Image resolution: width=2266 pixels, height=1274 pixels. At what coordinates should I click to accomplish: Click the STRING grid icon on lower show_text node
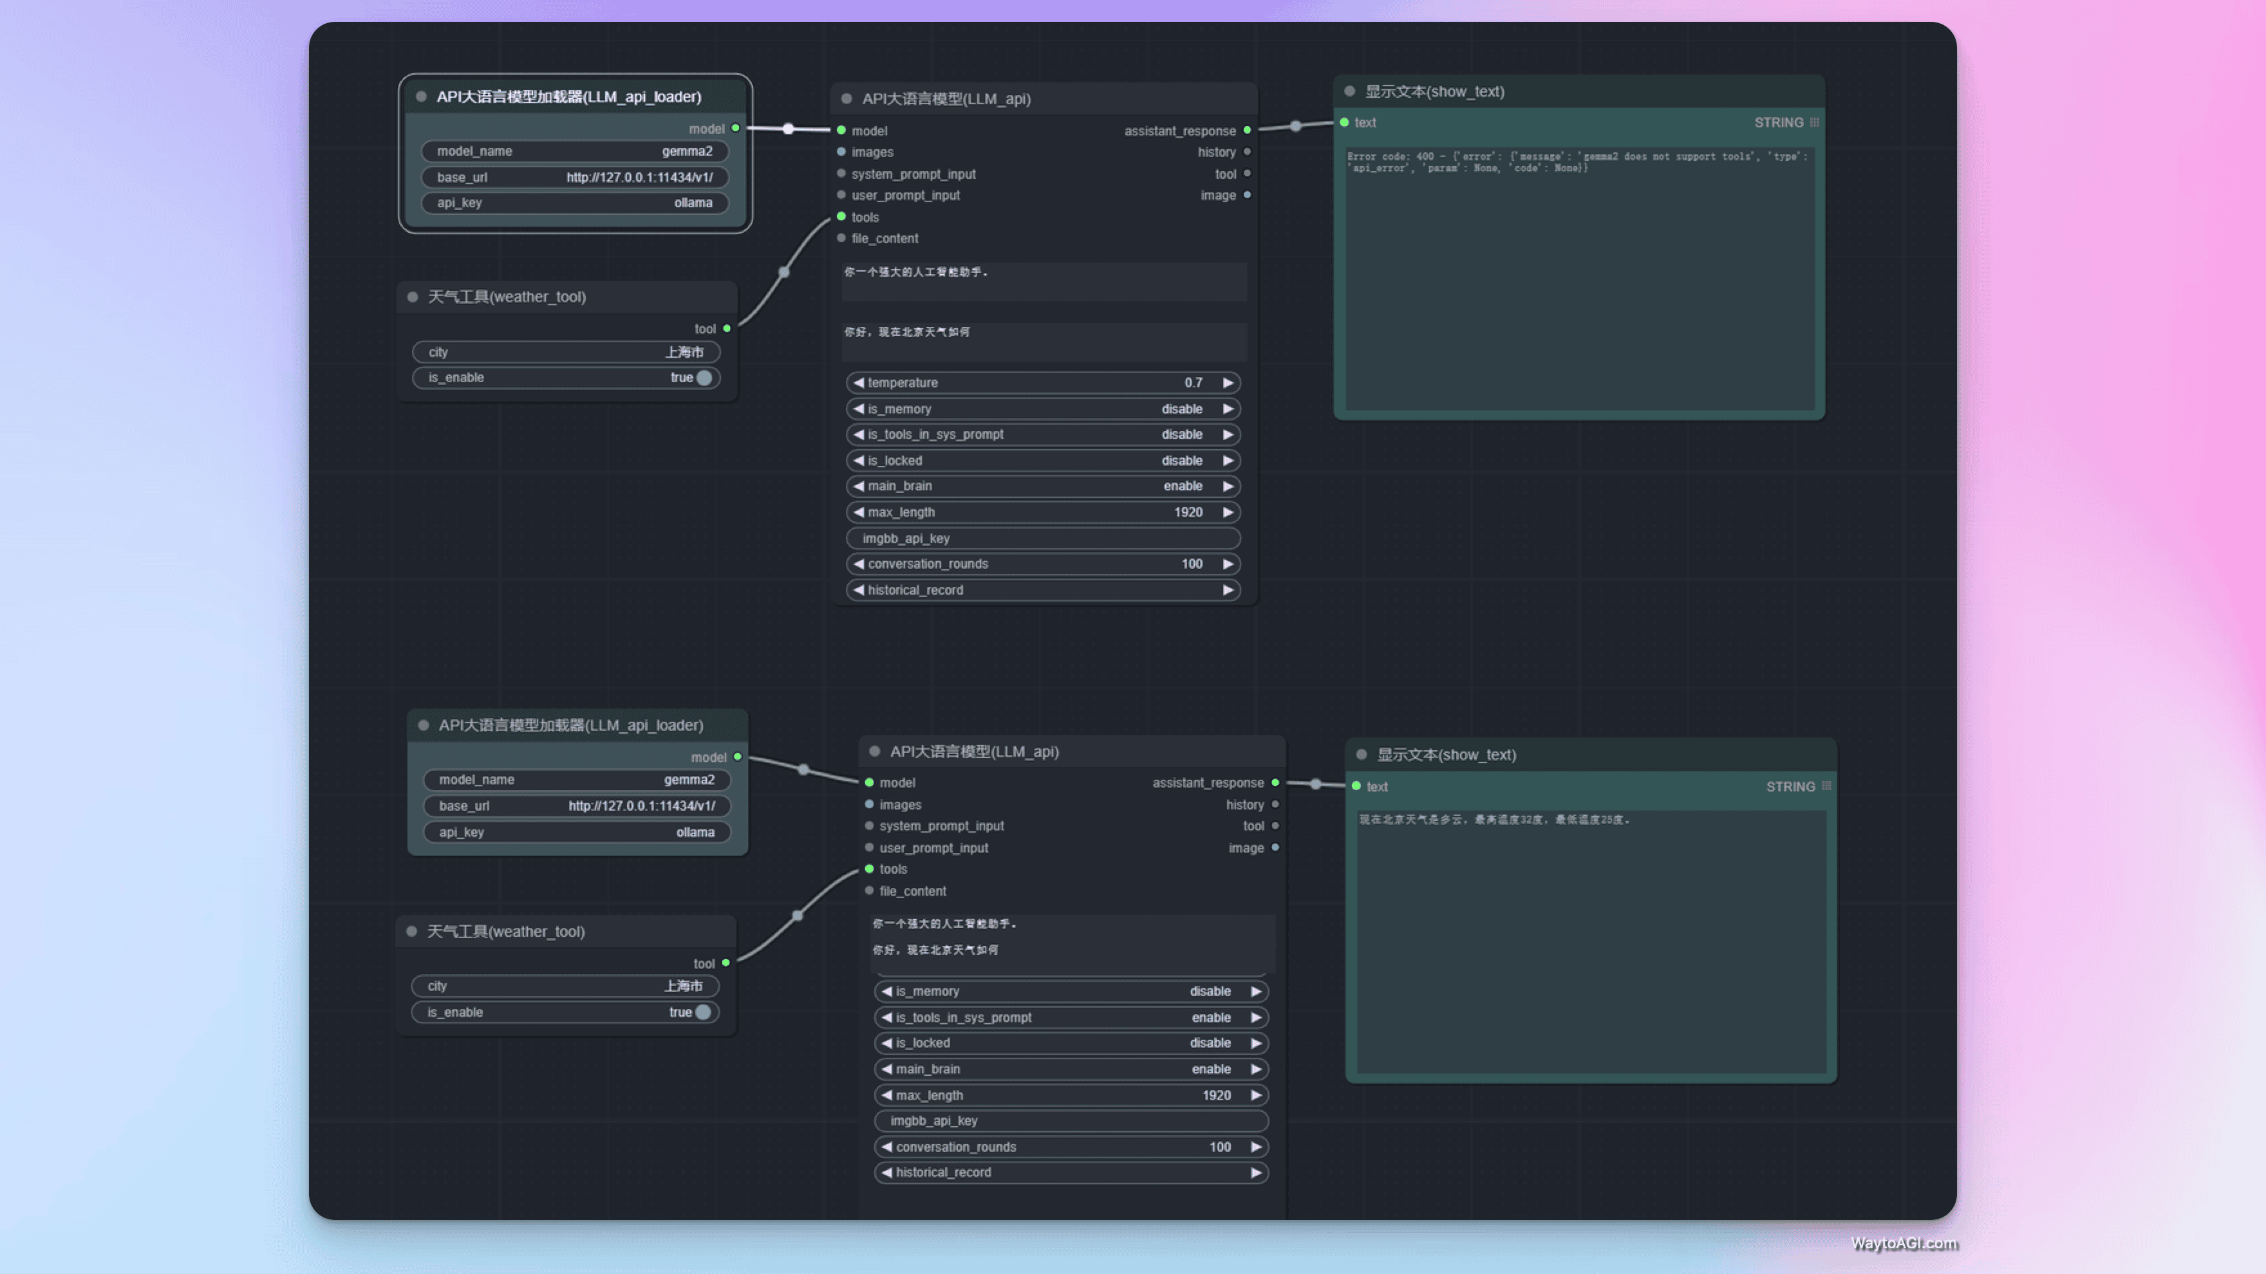(1826, 786)
